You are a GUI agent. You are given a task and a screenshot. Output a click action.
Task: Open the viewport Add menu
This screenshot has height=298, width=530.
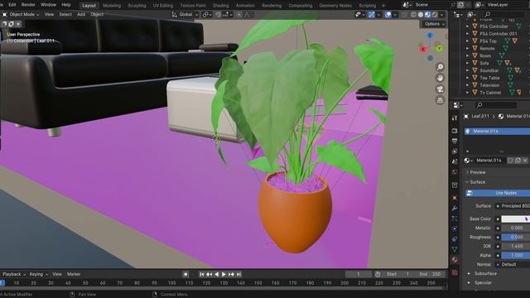click(x=81, y=15)
